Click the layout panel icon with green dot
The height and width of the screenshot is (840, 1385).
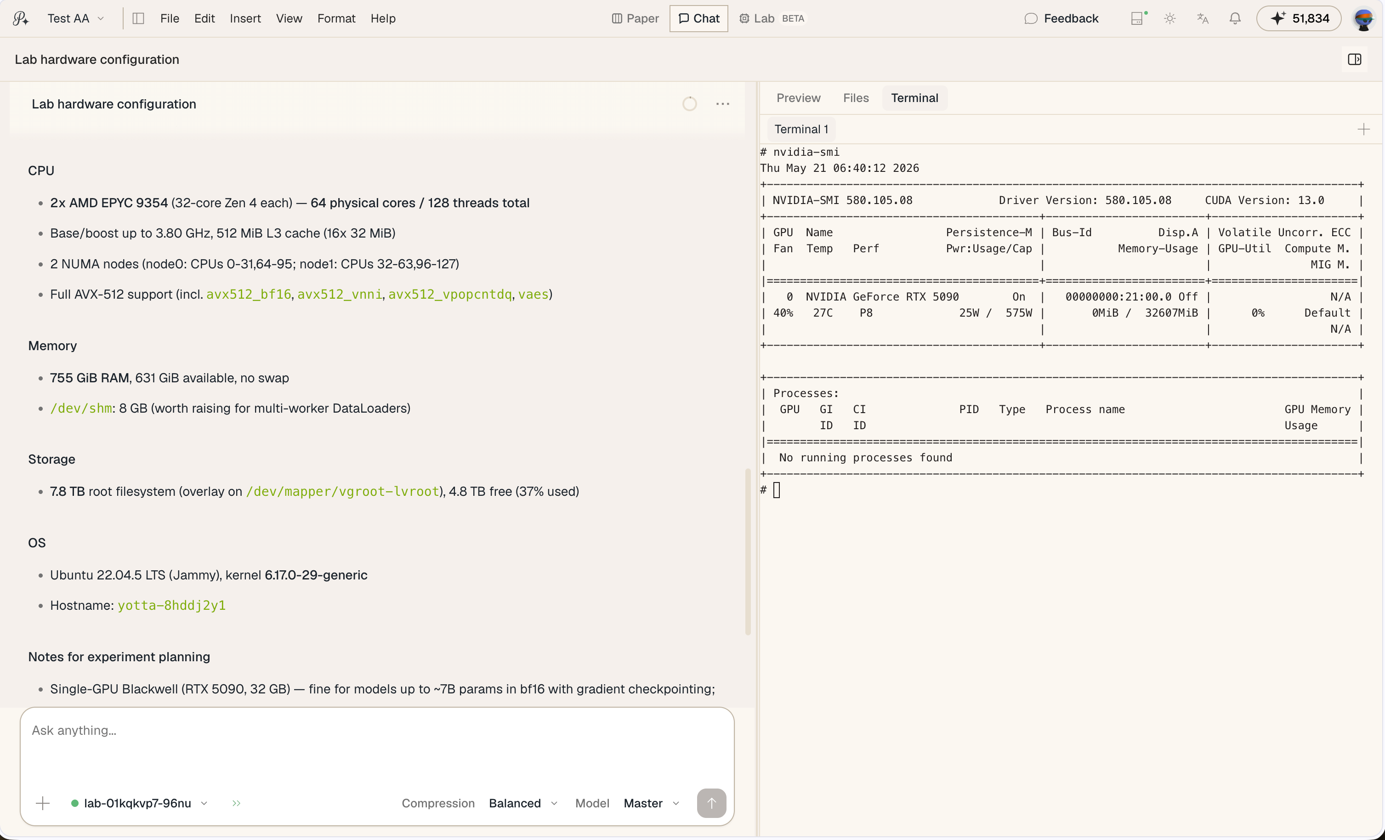click(x=1138, y=18)
